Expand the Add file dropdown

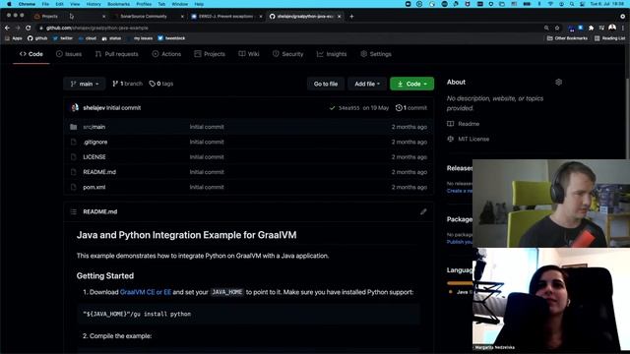click(x=367, y=84)
